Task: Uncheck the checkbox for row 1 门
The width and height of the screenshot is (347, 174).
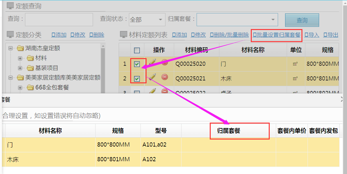Action: [x=137, y=64]
